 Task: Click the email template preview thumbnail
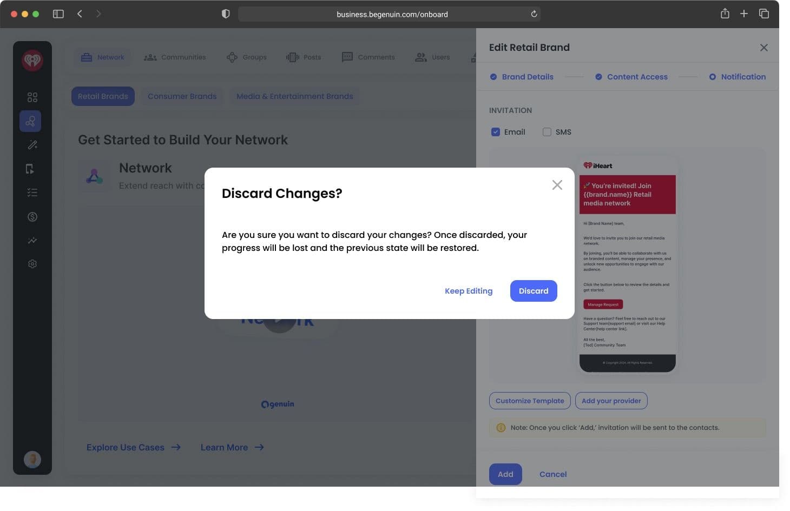pos(628,264)
